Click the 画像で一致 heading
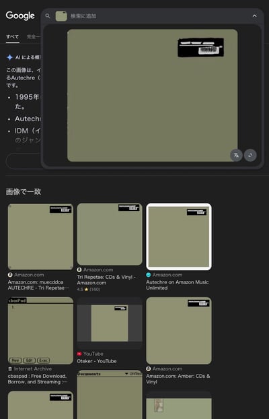 coord(24,191)
